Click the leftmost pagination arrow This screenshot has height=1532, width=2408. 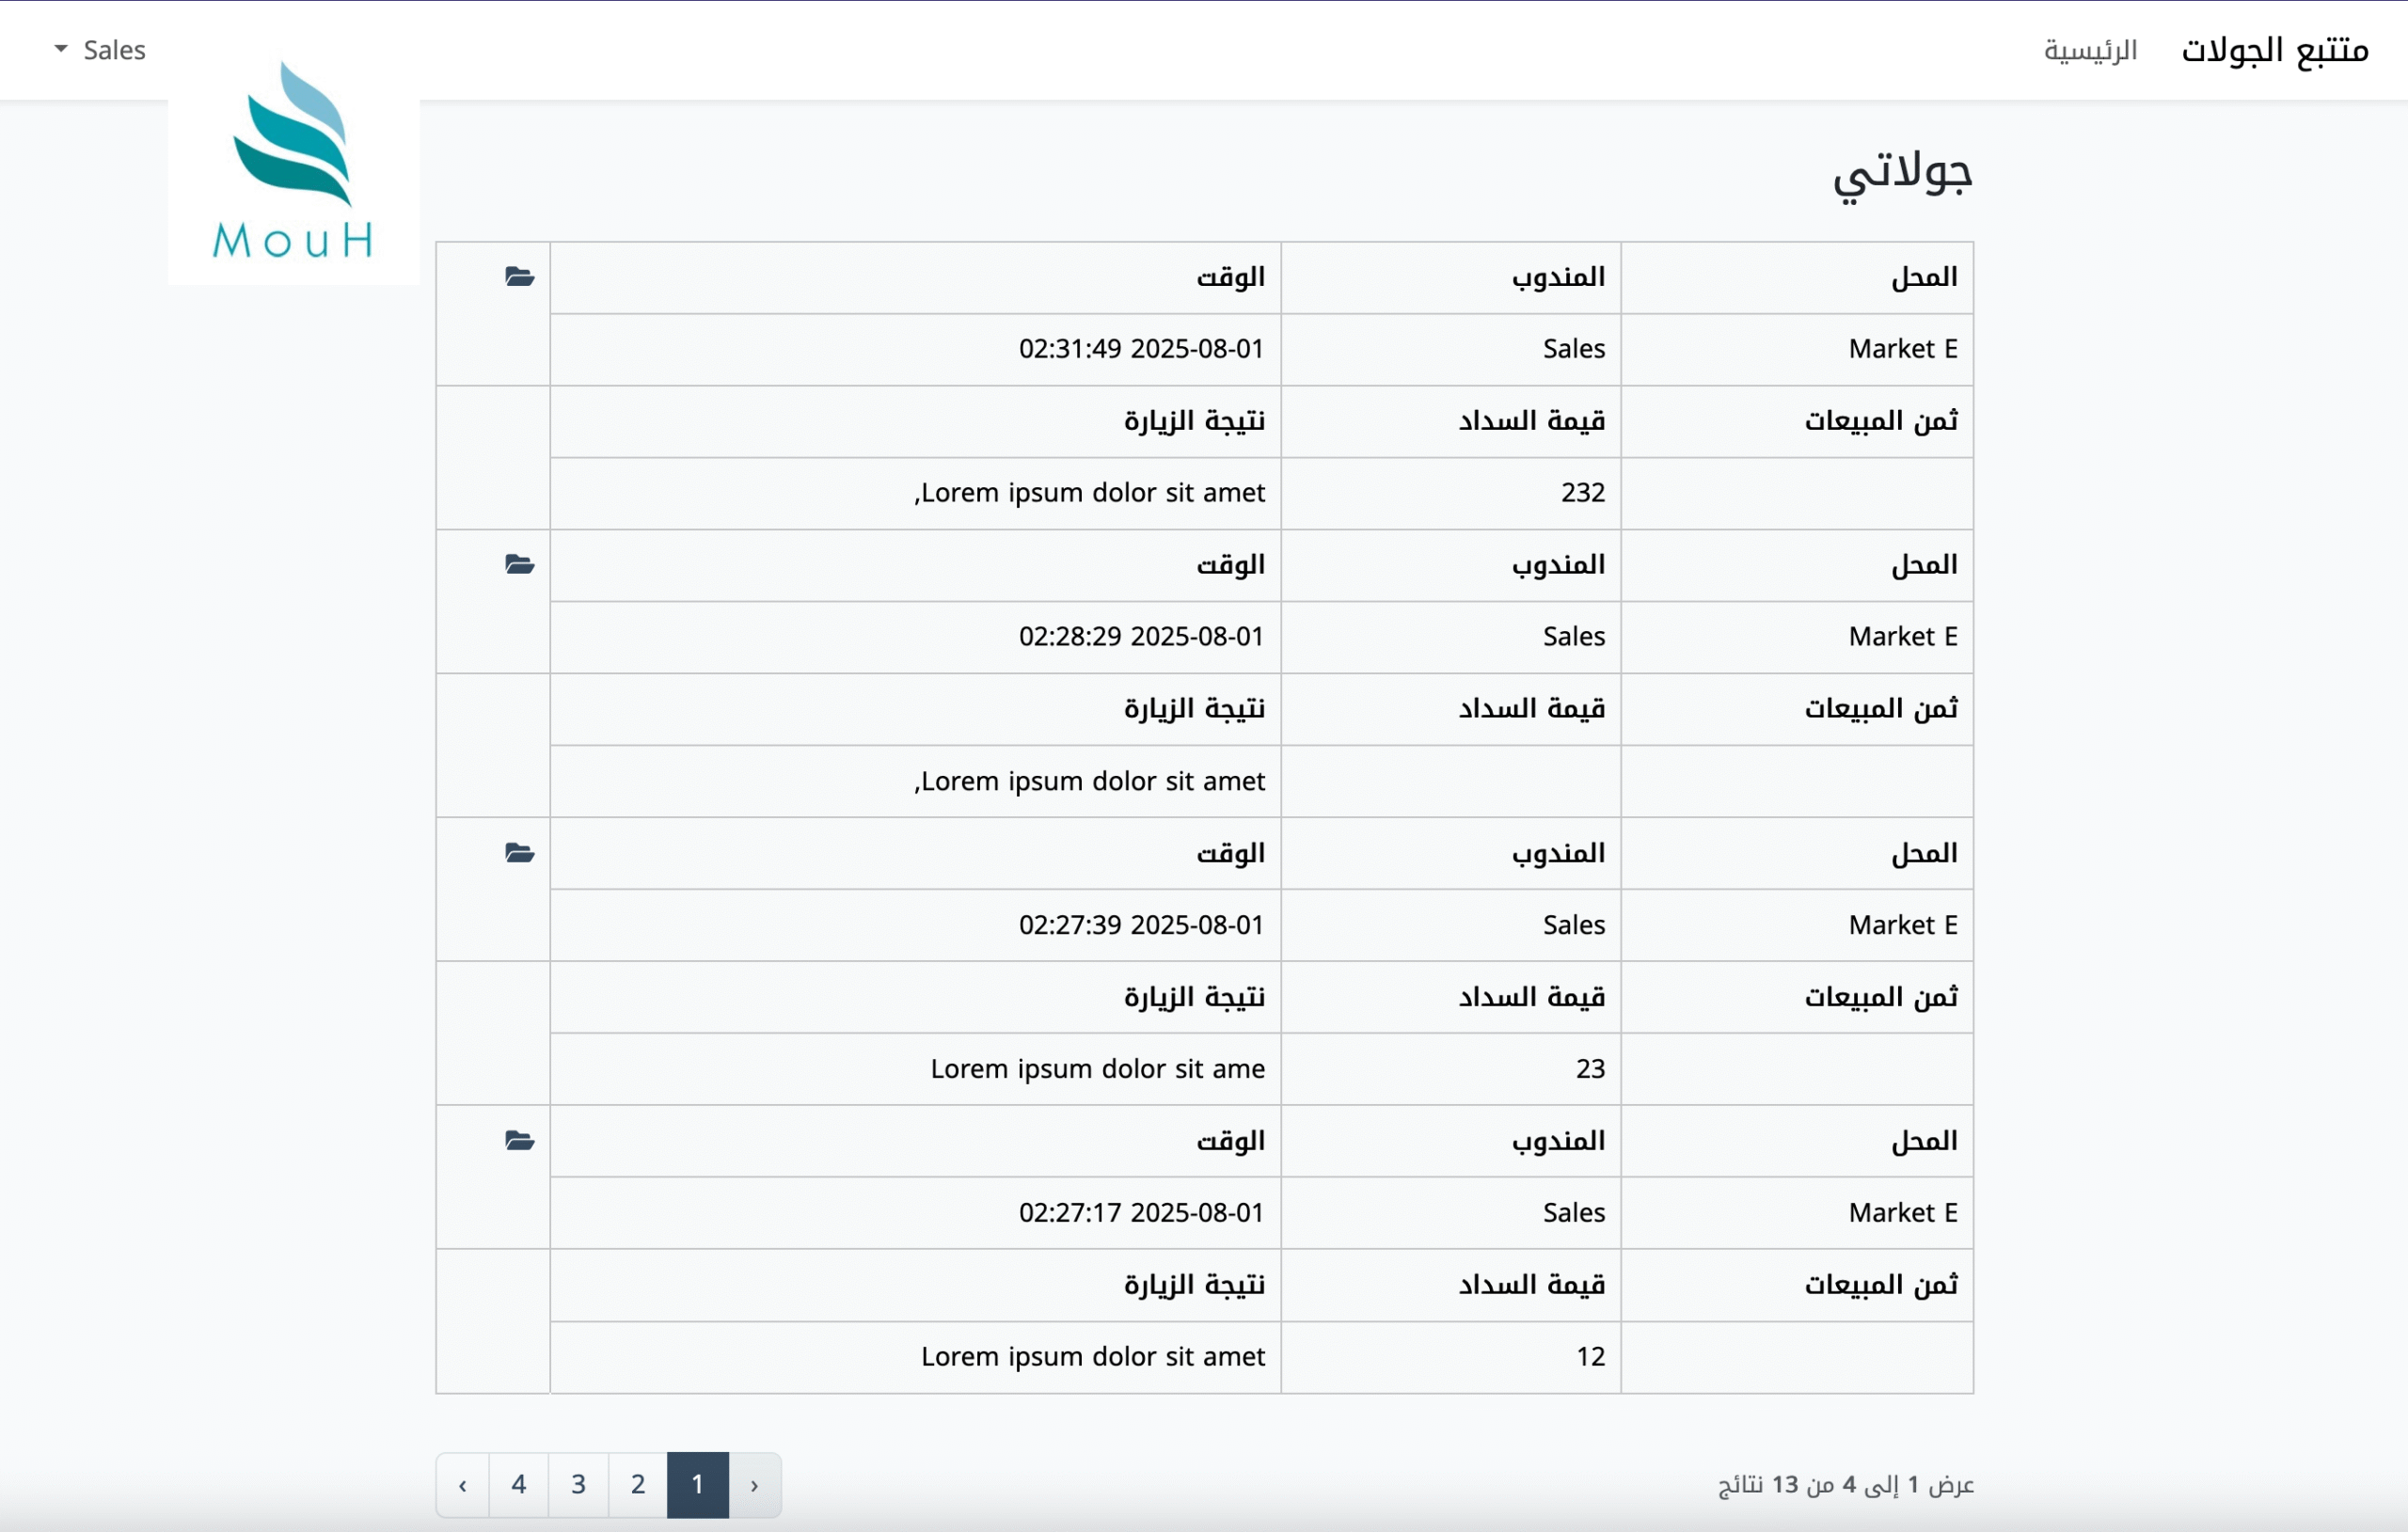[462, 1484]
